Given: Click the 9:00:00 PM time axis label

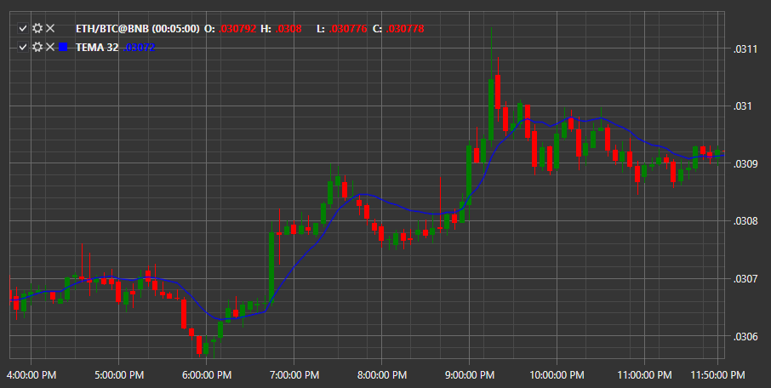Looking at the screenshot, I should point(469,375).
